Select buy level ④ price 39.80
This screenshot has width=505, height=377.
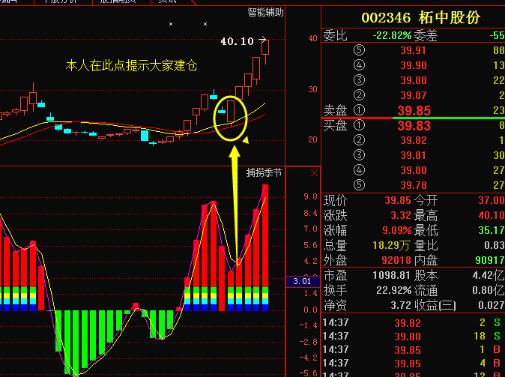tap(413, 170)
